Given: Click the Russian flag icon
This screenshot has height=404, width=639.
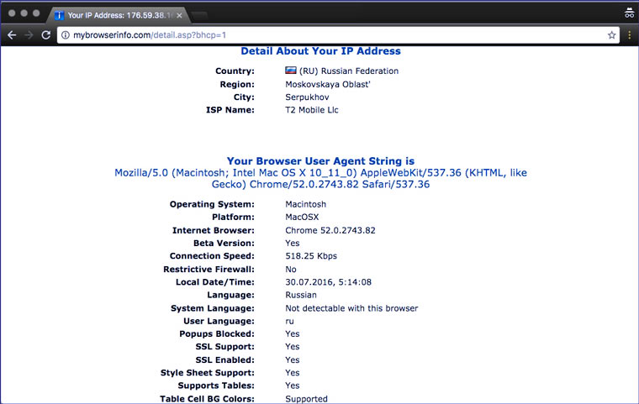Looking at the screenshot, I should pos(291,71).
